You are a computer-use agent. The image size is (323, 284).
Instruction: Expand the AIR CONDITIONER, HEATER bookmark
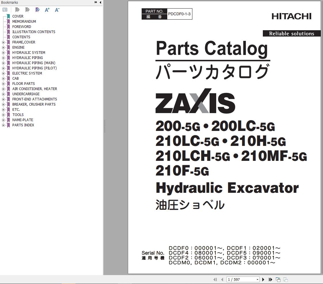point(3,89)
